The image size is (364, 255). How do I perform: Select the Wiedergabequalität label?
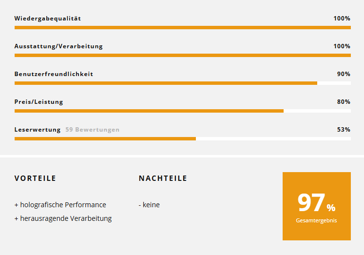(48, 19)
